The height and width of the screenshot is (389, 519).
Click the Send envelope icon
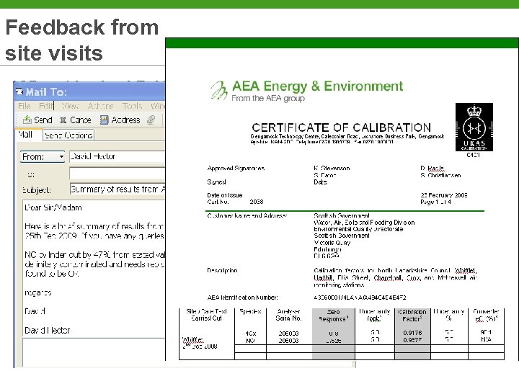coord(27,120)
